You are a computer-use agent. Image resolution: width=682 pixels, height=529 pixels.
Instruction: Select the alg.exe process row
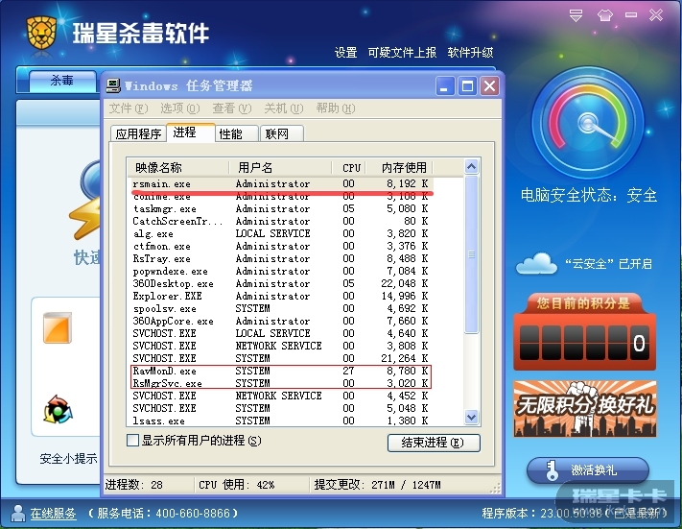pyautogui.click(x=280, y=234)
